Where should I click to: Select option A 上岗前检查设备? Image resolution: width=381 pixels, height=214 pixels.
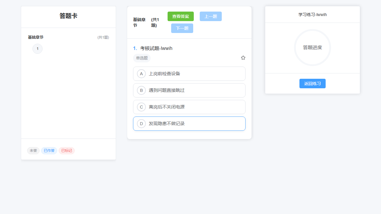tap(189, 74)
